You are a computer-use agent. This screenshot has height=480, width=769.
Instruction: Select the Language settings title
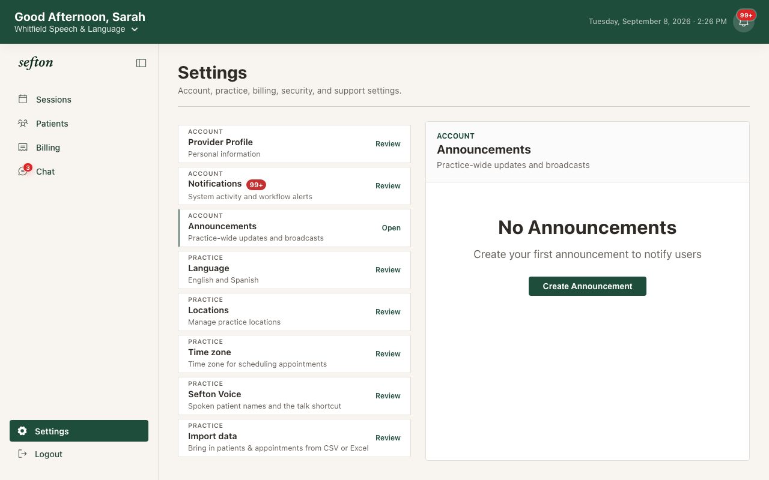208,268
